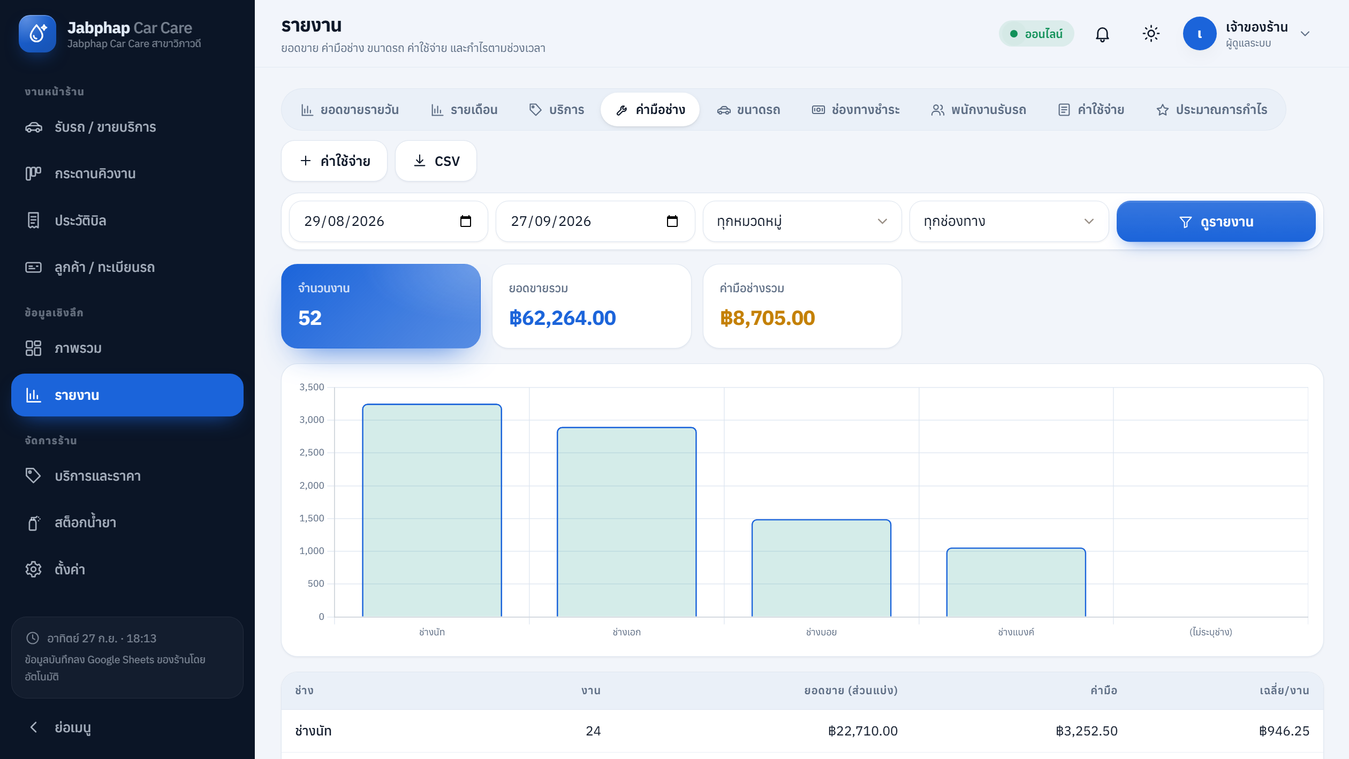This screenshot has width=1349, height=759.
Task: Switch to the บริการ tab
Action: 556,110
